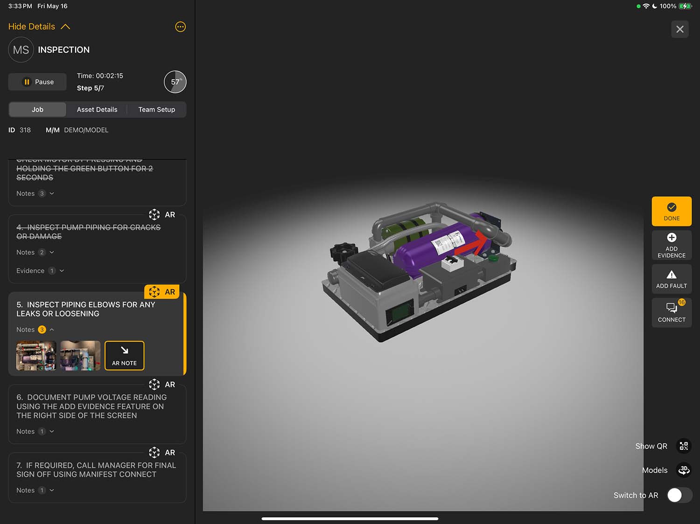Tap the Do Not Disturb moon icon
The height and width of the screenshot is (524, 700).
coord(655,6)
